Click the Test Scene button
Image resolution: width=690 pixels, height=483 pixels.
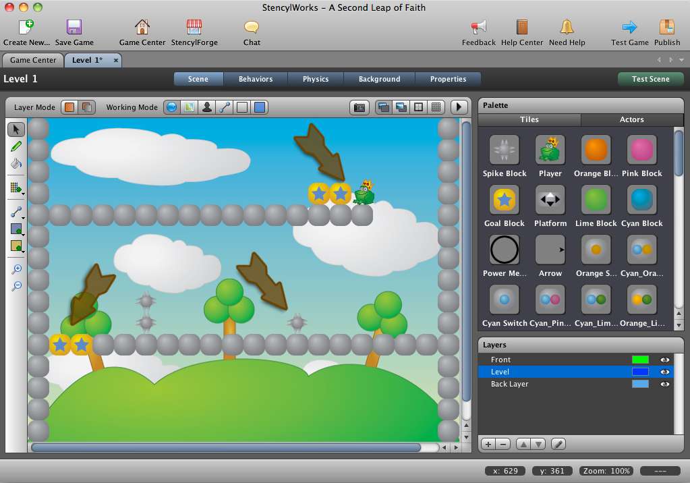650,79
